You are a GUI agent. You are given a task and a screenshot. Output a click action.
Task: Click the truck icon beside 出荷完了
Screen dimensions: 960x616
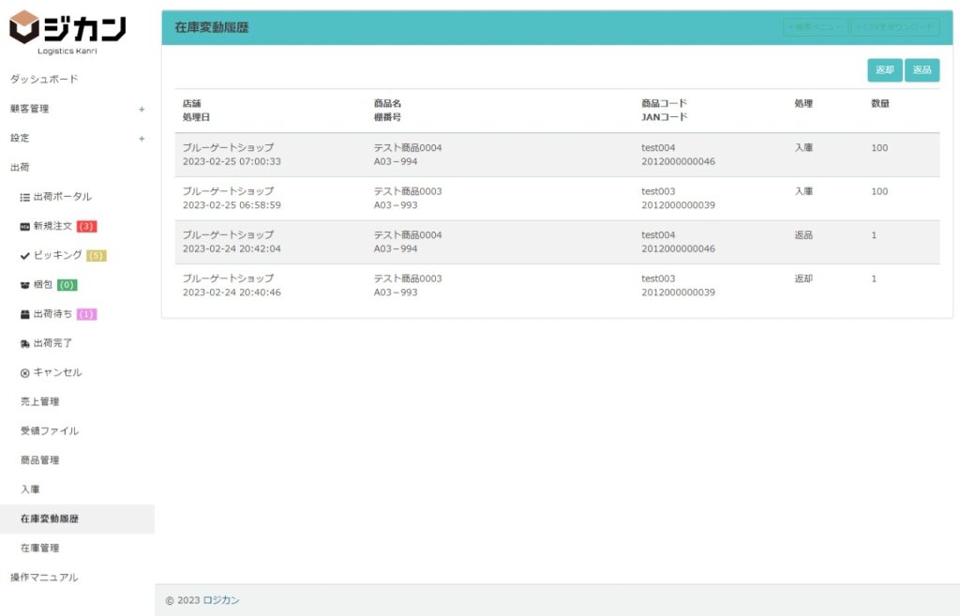tap(25, 343)
